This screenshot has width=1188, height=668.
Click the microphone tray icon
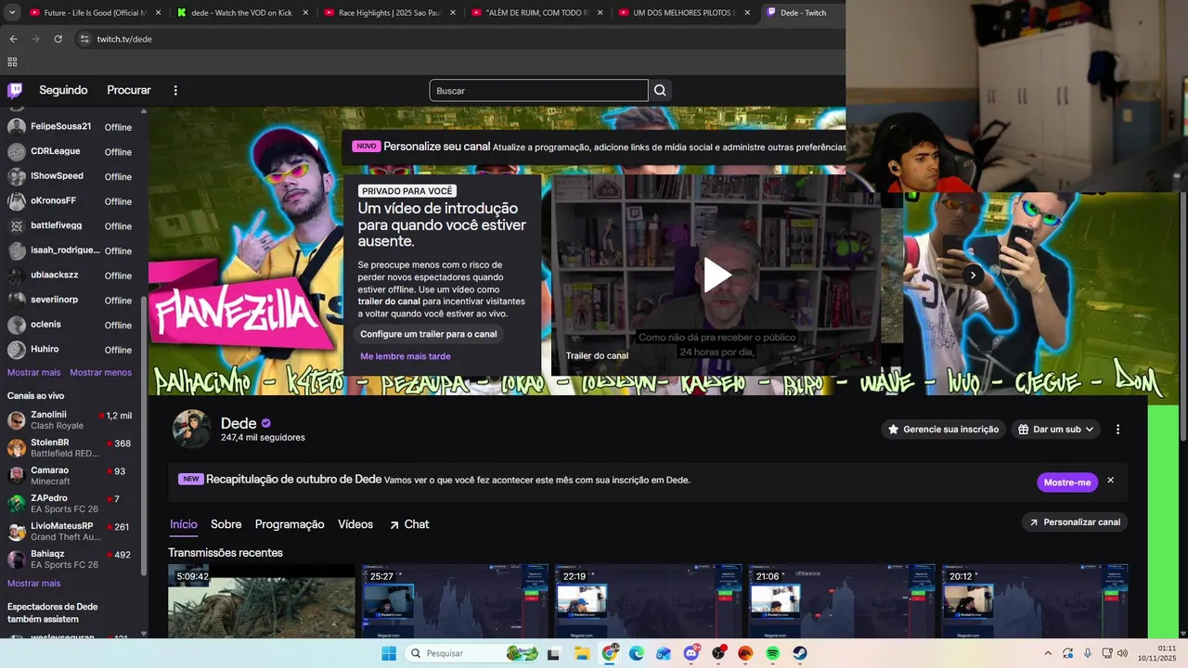point(1088,653)
